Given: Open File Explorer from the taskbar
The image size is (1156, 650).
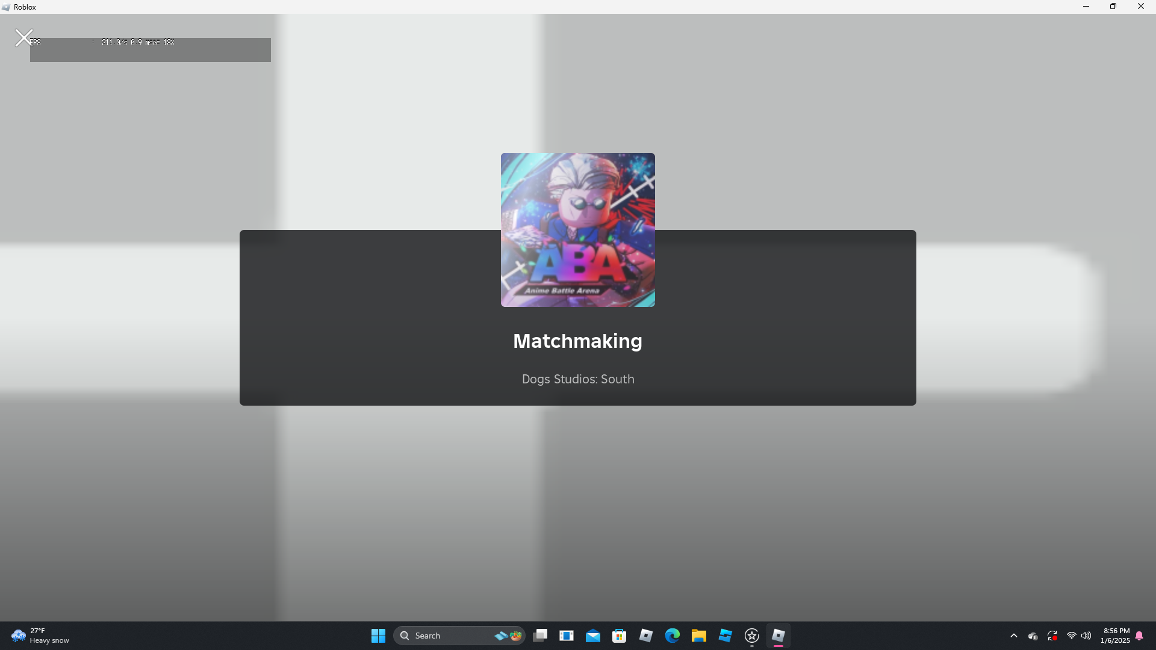Looking at the screenshot, I should pyautogui.click(x=698, y=636).
